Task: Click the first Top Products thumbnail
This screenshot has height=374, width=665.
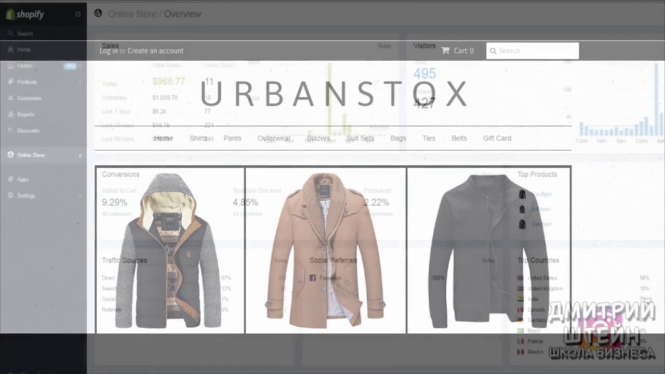Action: [522, 194]
